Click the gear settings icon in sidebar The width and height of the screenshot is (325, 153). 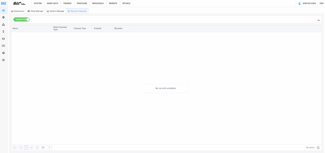[3, 17]
